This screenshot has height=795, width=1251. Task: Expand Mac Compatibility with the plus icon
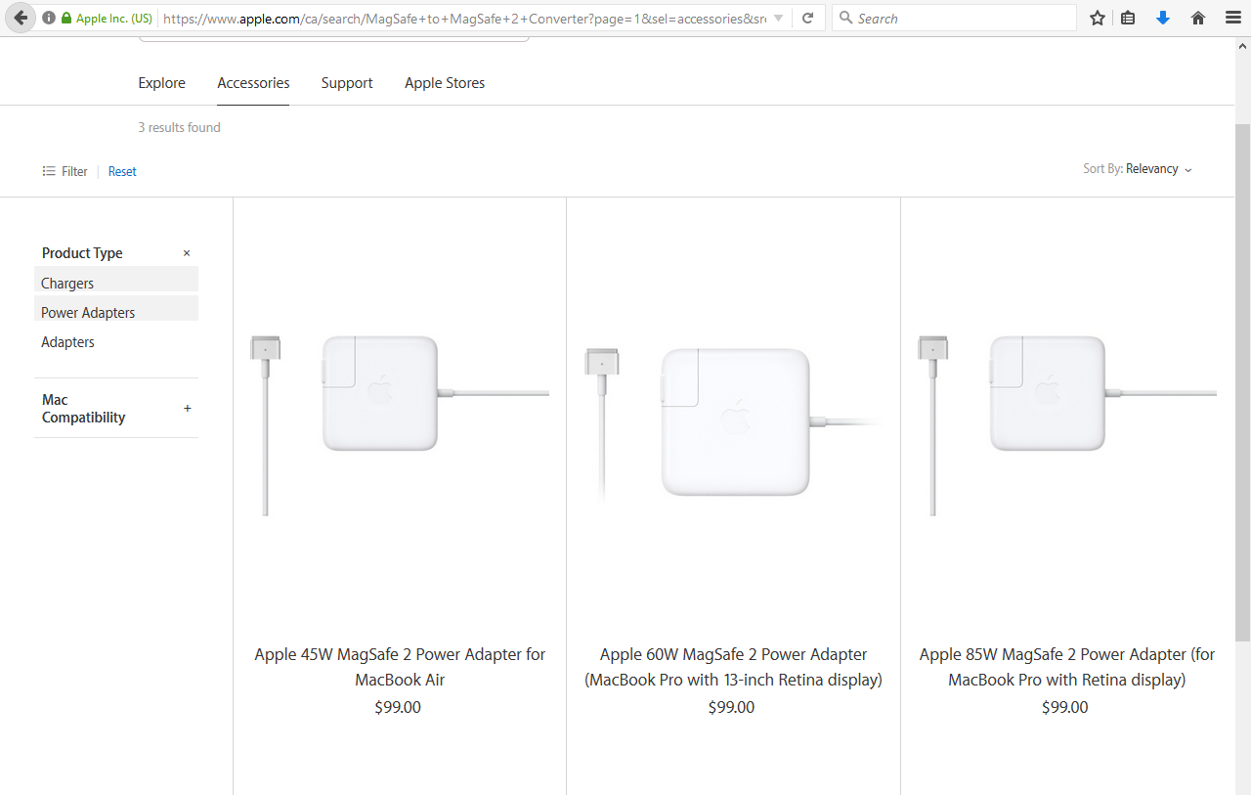click(188, 408)
